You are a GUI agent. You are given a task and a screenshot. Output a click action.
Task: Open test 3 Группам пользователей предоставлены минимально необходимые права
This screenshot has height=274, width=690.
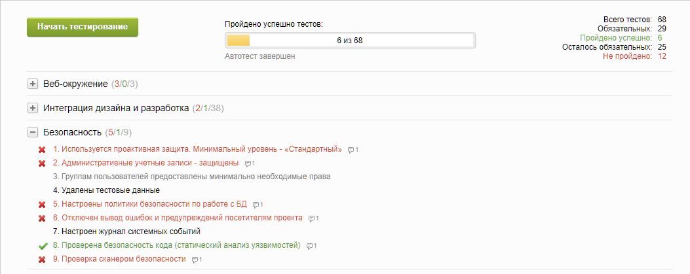(x=192, y=177)
